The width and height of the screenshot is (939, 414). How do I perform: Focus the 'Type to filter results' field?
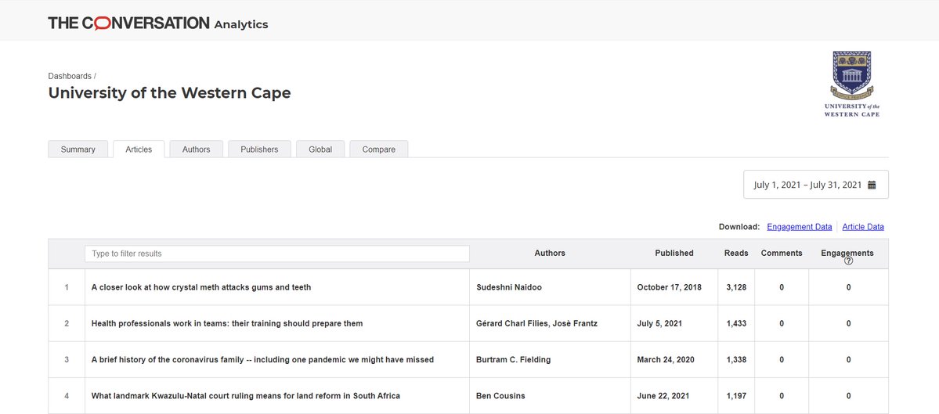pyautogui.click(x=277, y=254)
